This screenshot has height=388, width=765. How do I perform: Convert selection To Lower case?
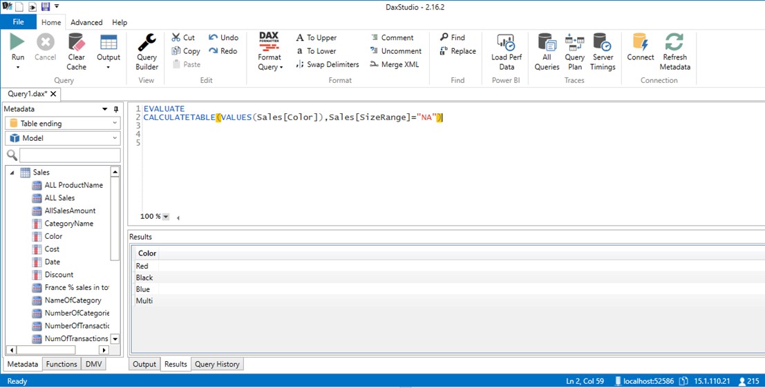coord(316,50)
